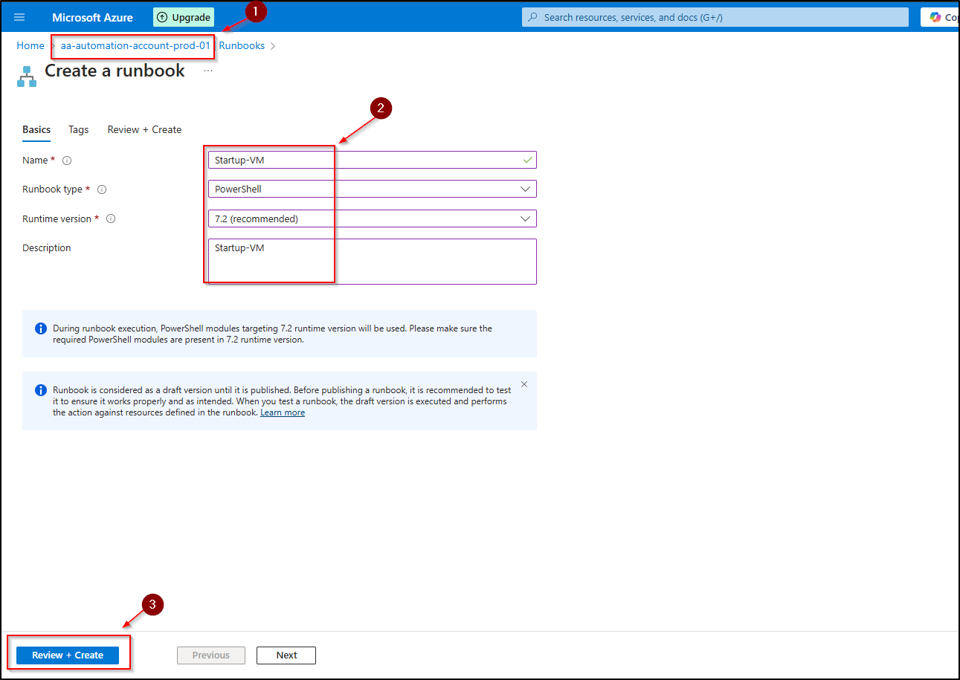Viewport: 960px width, 680px height.
Task: Go to Home breadcrumb link
Action: pyautogui.click(x=30, y=45)
